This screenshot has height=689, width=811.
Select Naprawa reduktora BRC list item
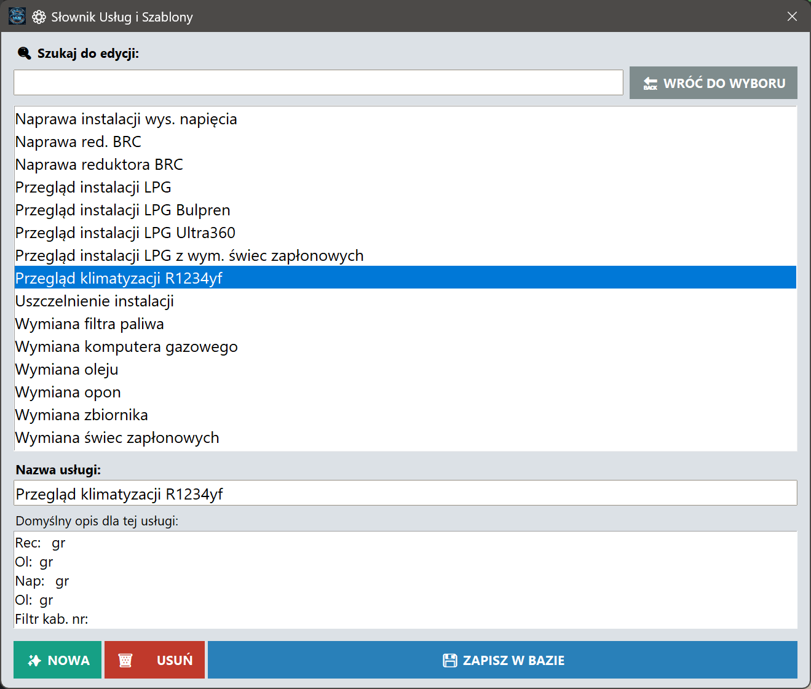click(99, 165)
